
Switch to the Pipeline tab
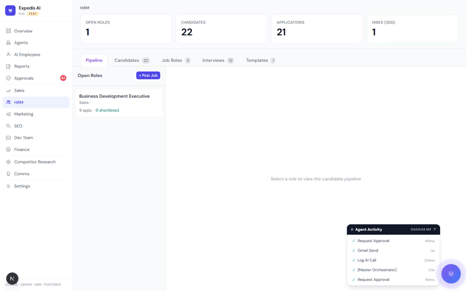pyautogui.click(x=94, y=60)
